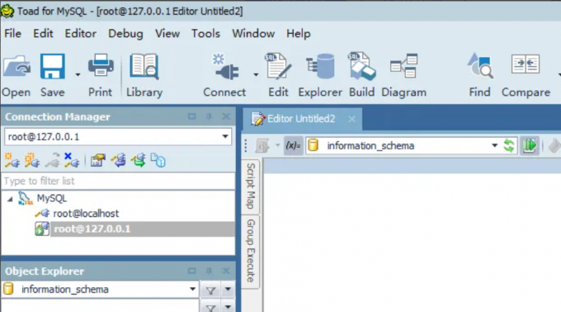This screenshot has width=561, height=312.
Task: Select the MySQL tree item
Action: coord(51,198)
